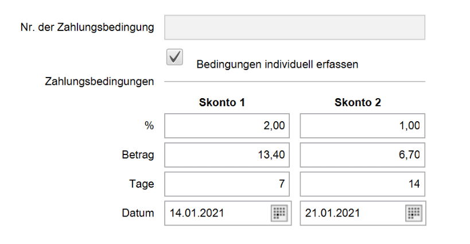This screenshot has width=470, height=244.
Task: Click the Skonto 2 Tage field
Action: pyautogui.click(x=362, y=184)
